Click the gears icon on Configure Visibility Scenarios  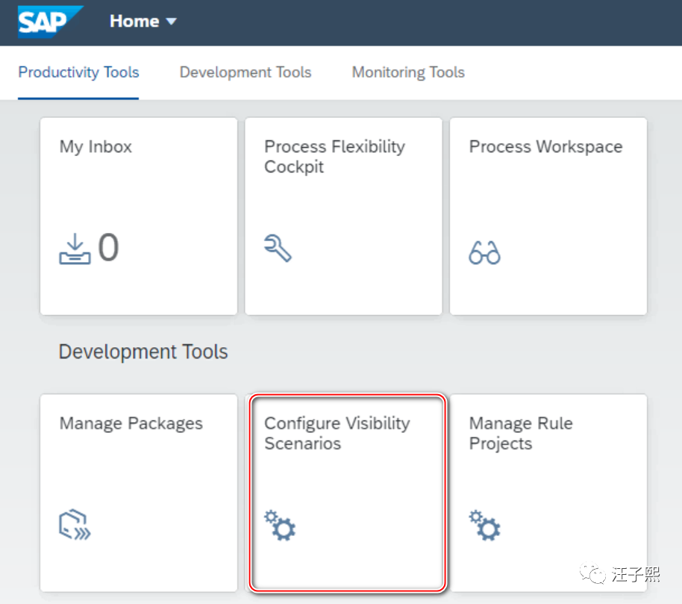click(281, 525)
